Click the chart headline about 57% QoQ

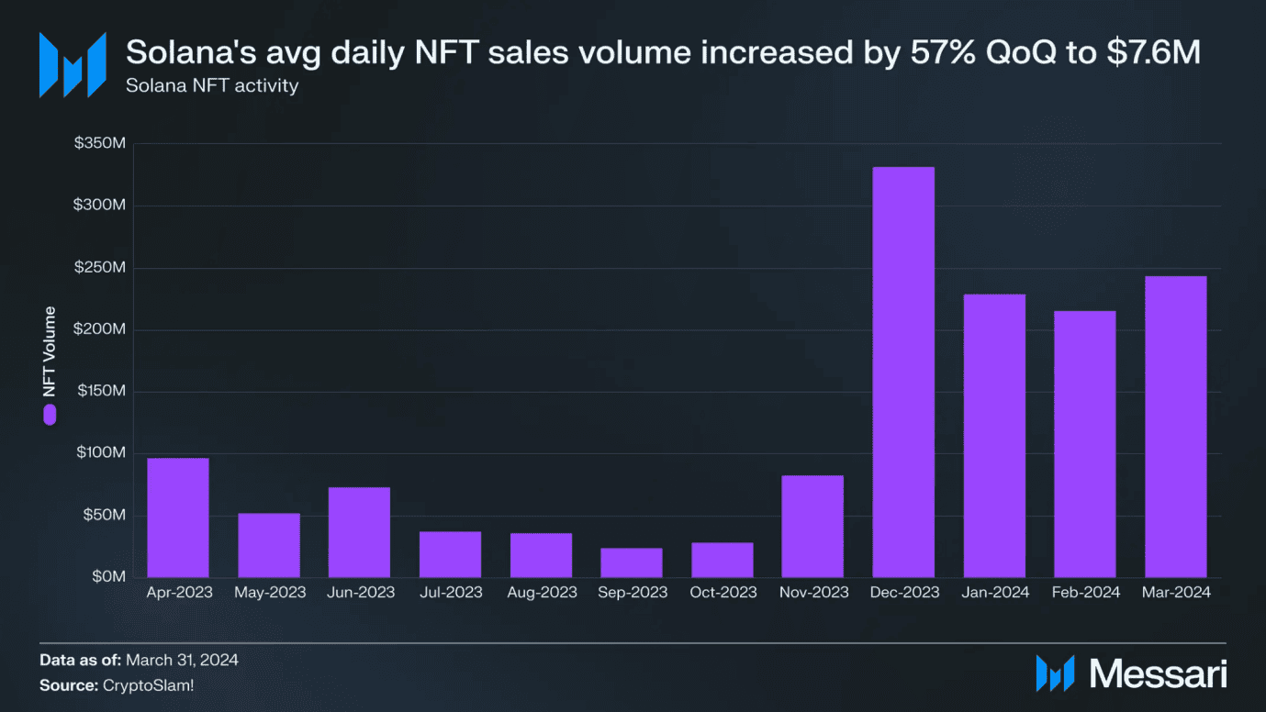tap(663, 52)
